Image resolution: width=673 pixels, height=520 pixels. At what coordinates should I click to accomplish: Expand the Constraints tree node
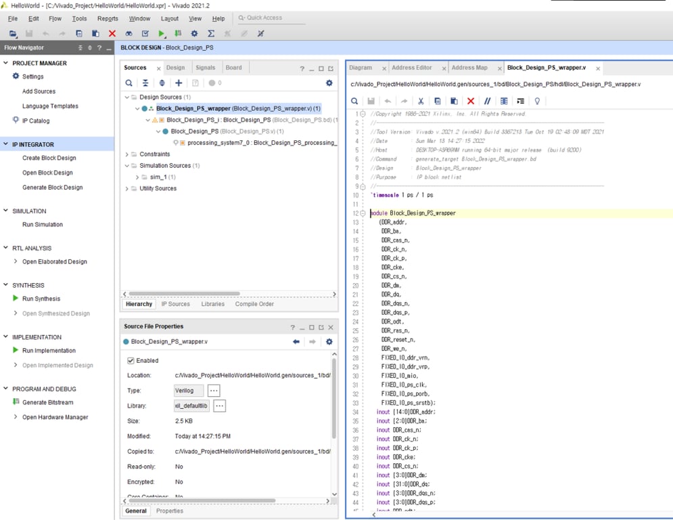pyautogui.click(x=127, y=154)
